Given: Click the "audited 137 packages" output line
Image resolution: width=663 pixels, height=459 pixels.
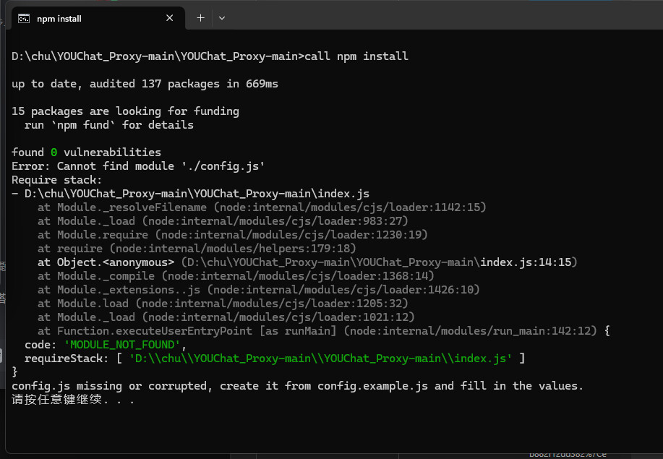Looking at the screenshot, I should point(145,84).
